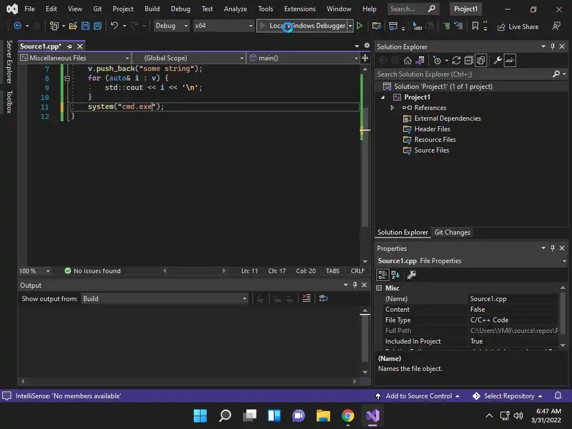
Task: Collapse the Project1 tree node
Action: click(x=383, y=97)
